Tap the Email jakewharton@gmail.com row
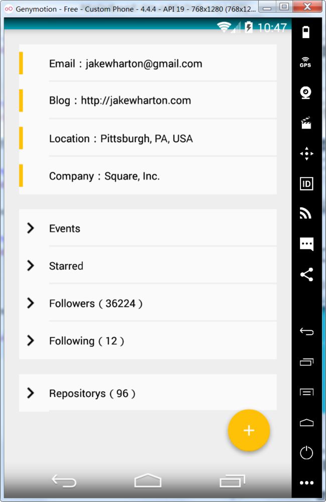Image resolution: width=326 pixels, height=502 pixels. (148, 63)
